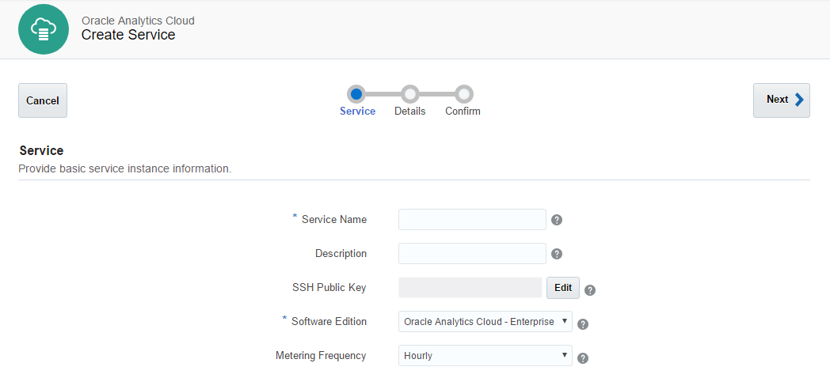Click the 'Service' section heading
The height and width of the screenshot is (382, 830).
[41, 150]
